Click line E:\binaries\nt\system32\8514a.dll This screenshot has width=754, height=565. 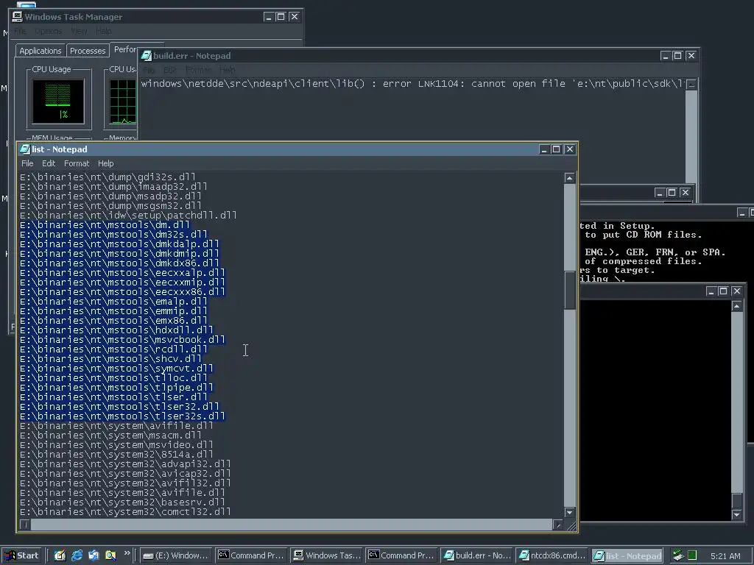click(x=116, y=455)
